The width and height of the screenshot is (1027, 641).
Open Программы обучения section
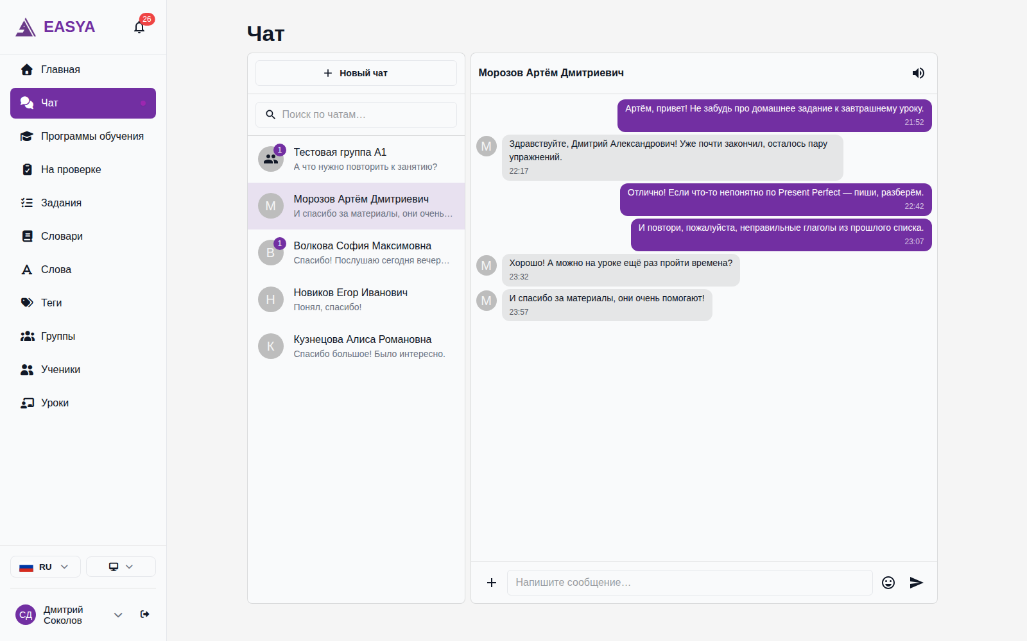[83, 137]
